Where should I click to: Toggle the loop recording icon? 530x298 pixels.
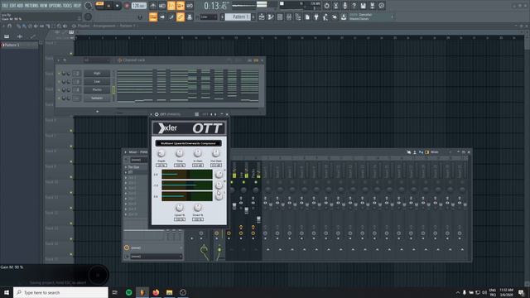pos(190,6)
